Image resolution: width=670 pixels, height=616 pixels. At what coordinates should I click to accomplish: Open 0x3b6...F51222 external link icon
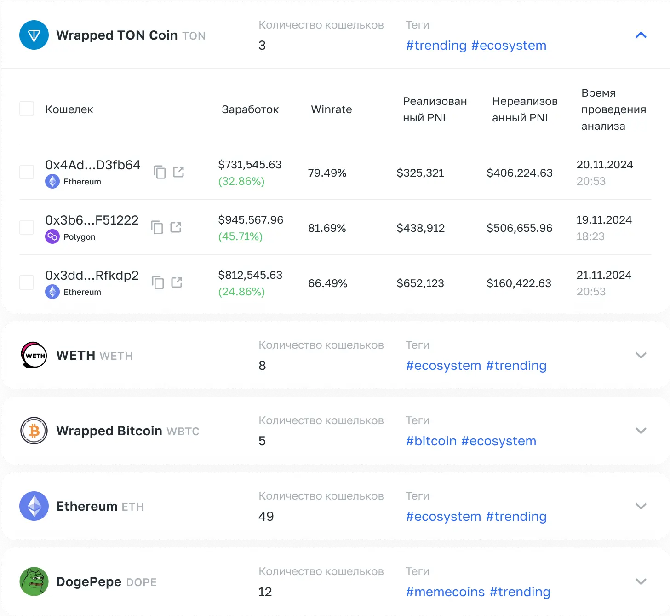point(176,227)
